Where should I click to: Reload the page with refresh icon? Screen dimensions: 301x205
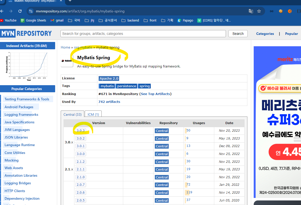[x=20, y=11]
